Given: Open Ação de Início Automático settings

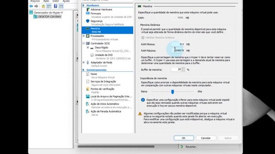Looking at the screenshot, I should tap(105, 104).
